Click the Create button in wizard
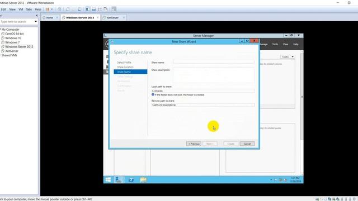 point(231,144)
